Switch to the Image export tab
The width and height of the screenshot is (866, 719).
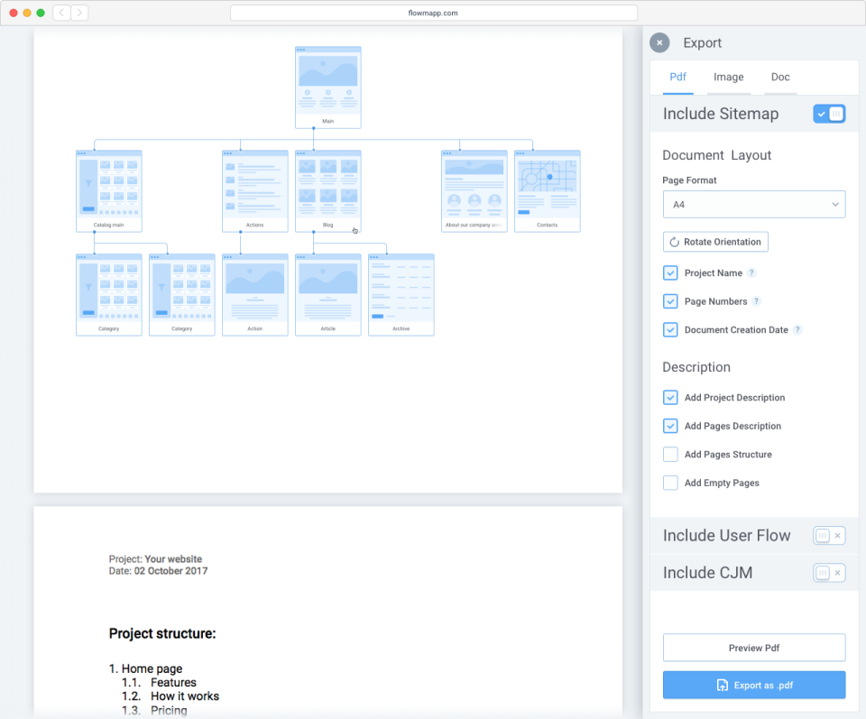click(728, 77)
